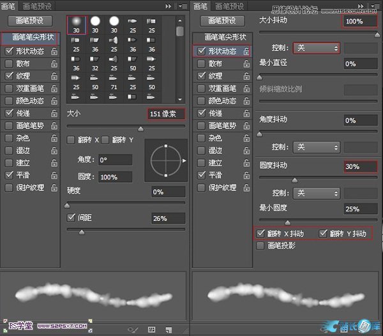This screenshot has width=383, height=336.
Task: Click the 大小 size slider handle
Action: click(140, 128)
